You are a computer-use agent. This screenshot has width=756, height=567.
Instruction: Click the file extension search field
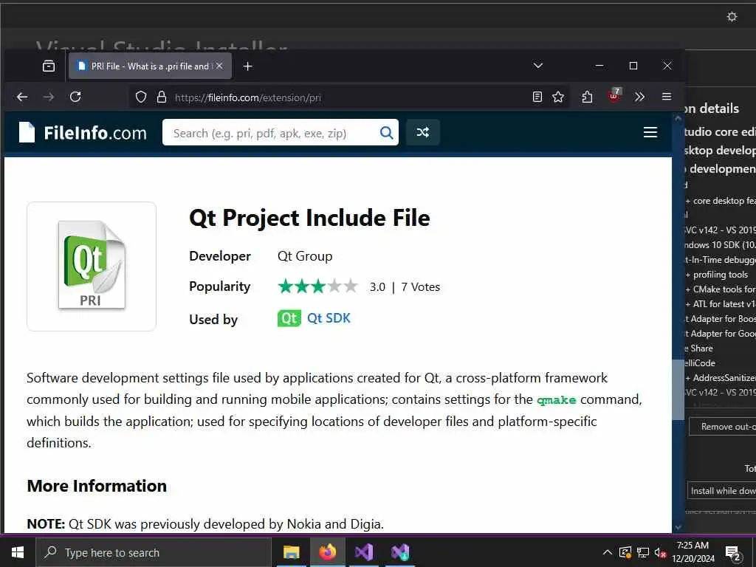(x=270, y=133)
